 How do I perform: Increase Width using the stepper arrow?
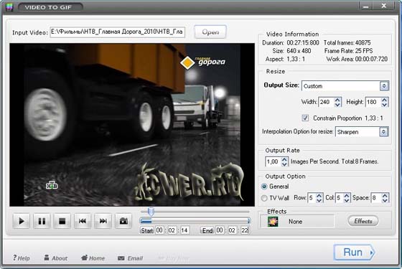pyautogui.click(x=337, y=100)
